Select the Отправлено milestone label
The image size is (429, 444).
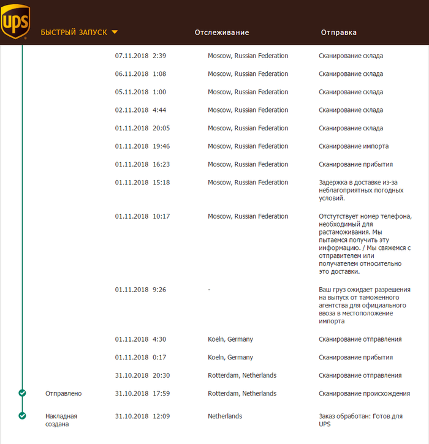(x=63, y=393)
